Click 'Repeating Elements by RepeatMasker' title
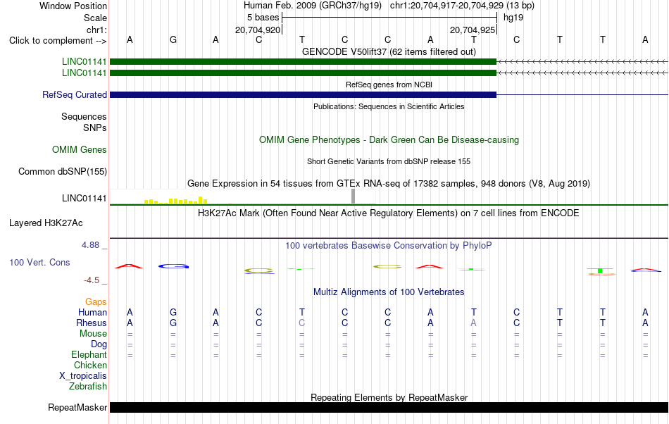Screen dimensions: 669x424 pos(389,397)
